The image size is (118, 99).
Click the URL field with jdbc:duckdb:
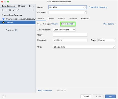[x=84, y=47]
